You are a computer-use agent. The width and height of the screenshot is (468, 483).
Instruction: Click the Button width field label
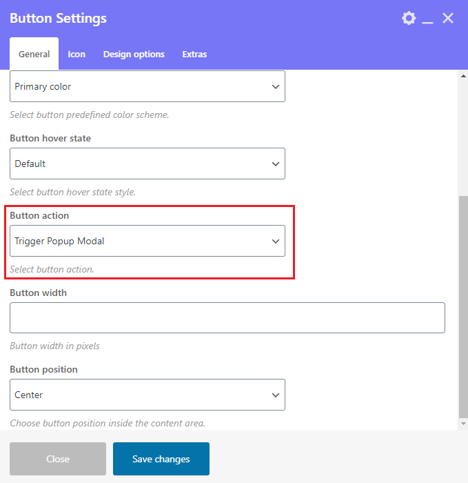click(x=38, y=293)
